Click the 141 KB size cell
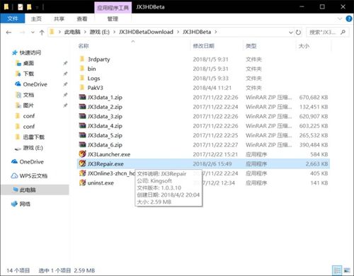Image resolution: width=354 pixels, height=276 pixels. (x=319, y=183)
